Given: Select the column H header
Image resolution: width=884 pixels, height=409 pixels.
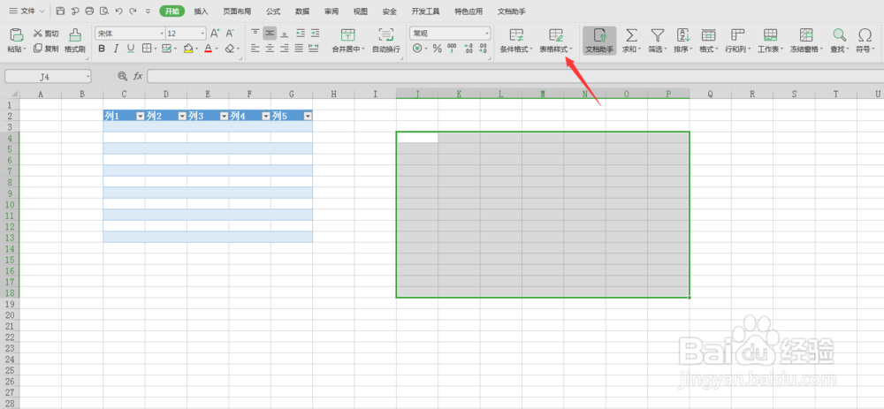Looking at the screenshot, I should 334,95.
